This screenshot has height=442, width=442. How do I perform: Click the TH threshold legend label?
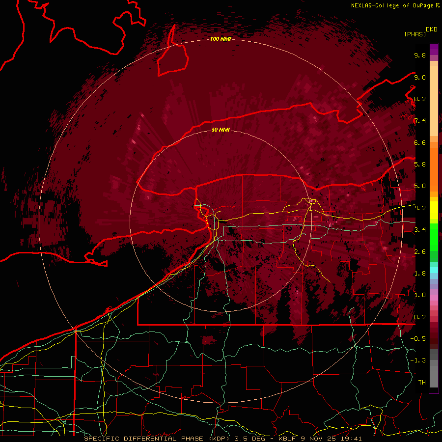point(422,383)
